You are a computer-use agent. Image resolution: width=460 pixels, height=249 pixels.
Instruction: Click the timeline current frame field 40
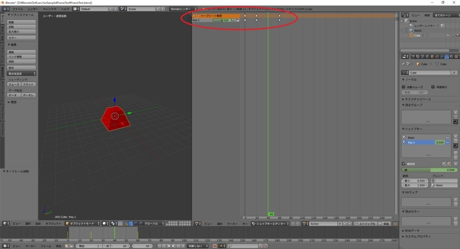pyautogui.click(x=142, y=246)
